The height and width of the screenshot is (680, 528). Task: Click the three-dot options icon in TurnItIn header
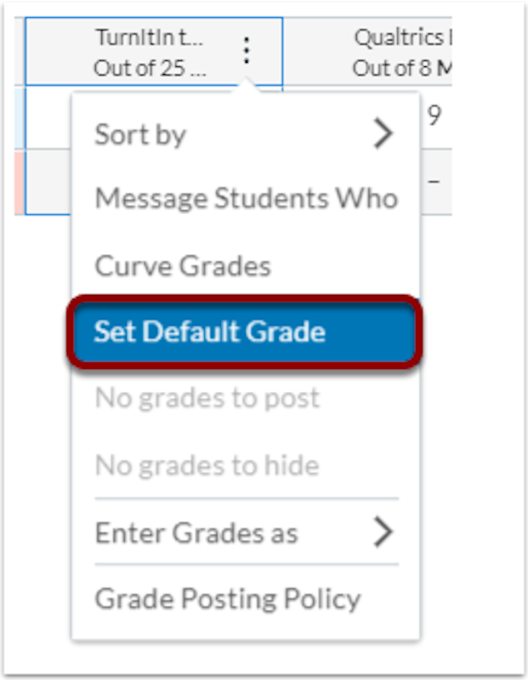(x=247, y=51)
